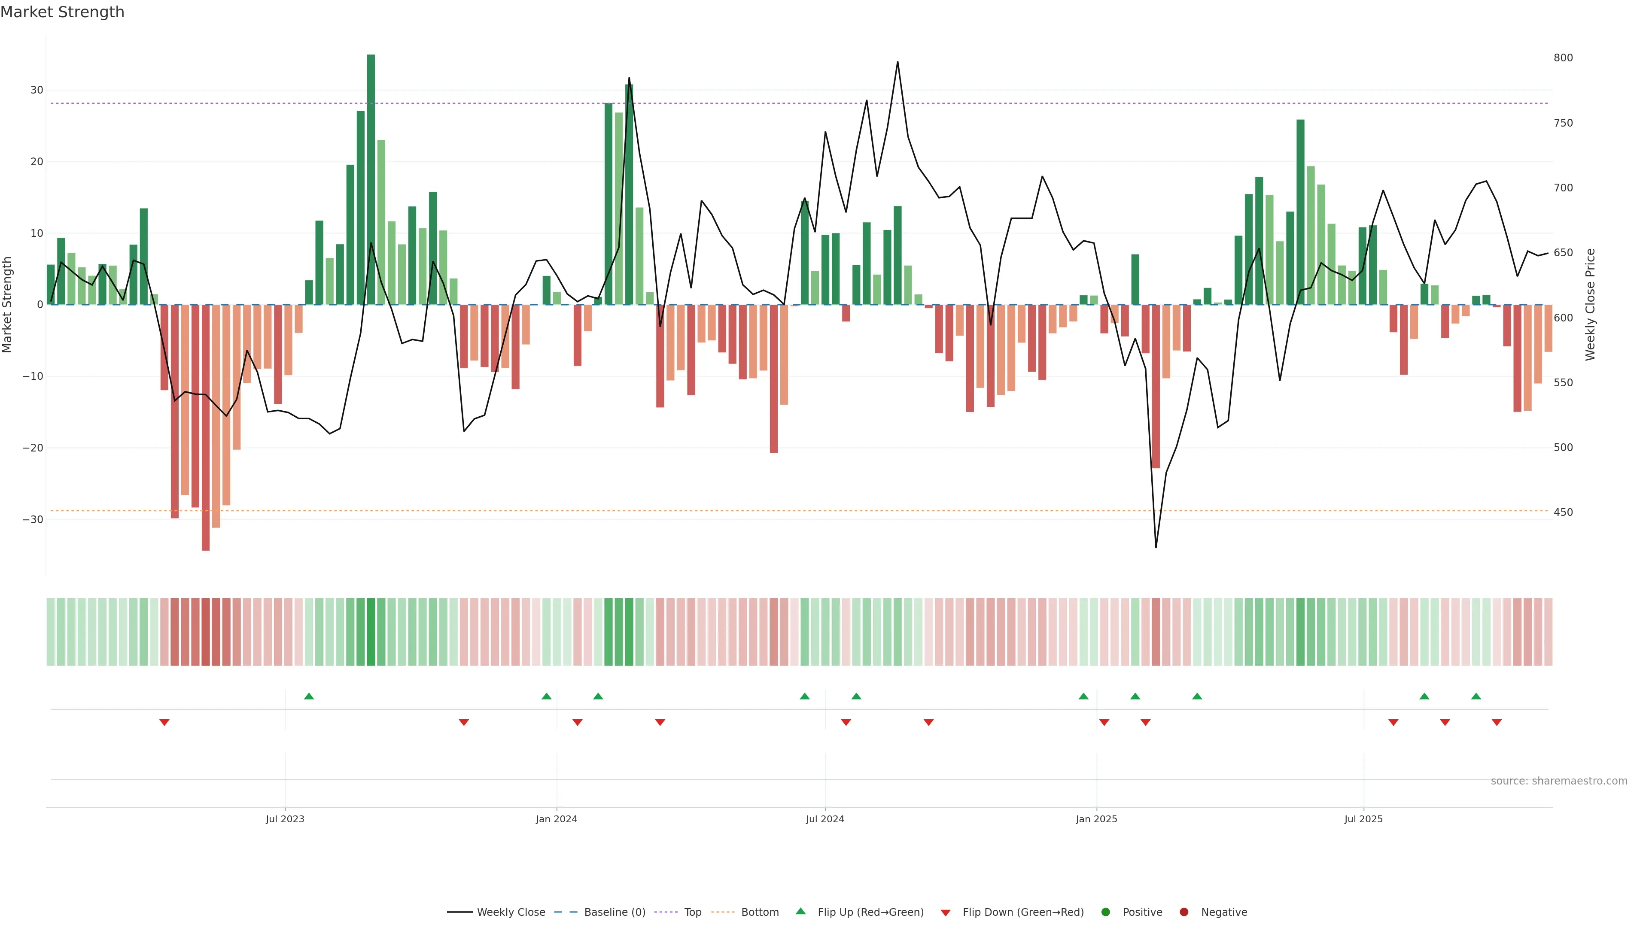The image size is (1649, 927).
Task: Click the leftmost red flip-down triangle marker
Action: tap(164, 722)
